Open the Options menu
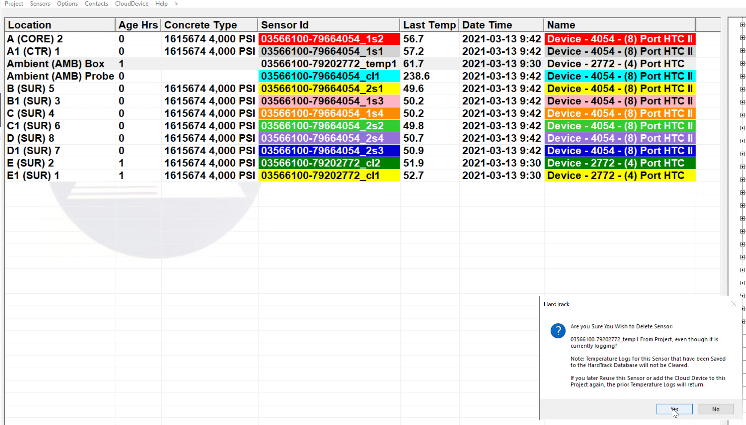This screenshot has width=746, height=425. (x=67, y=4)
